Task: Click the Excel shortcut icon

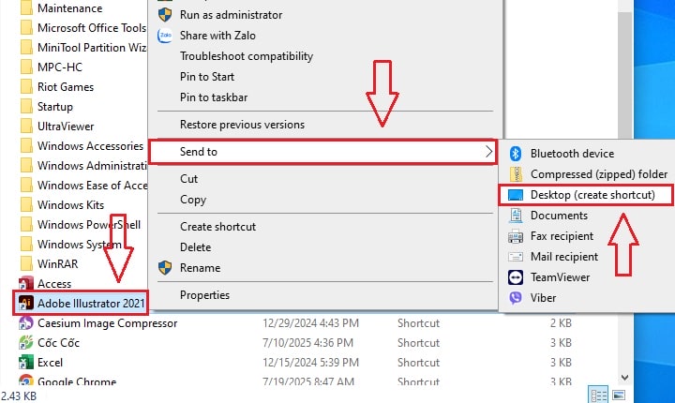Action: (x=26, y=363)
